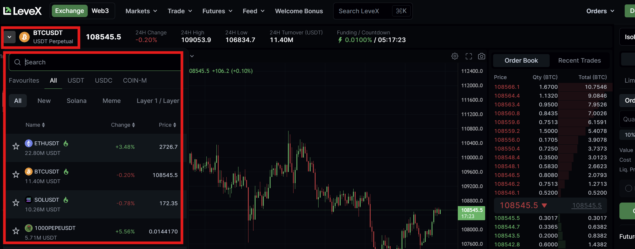Filter pairs by All category chip
The image size is (635, 249).
click(18, 101)
